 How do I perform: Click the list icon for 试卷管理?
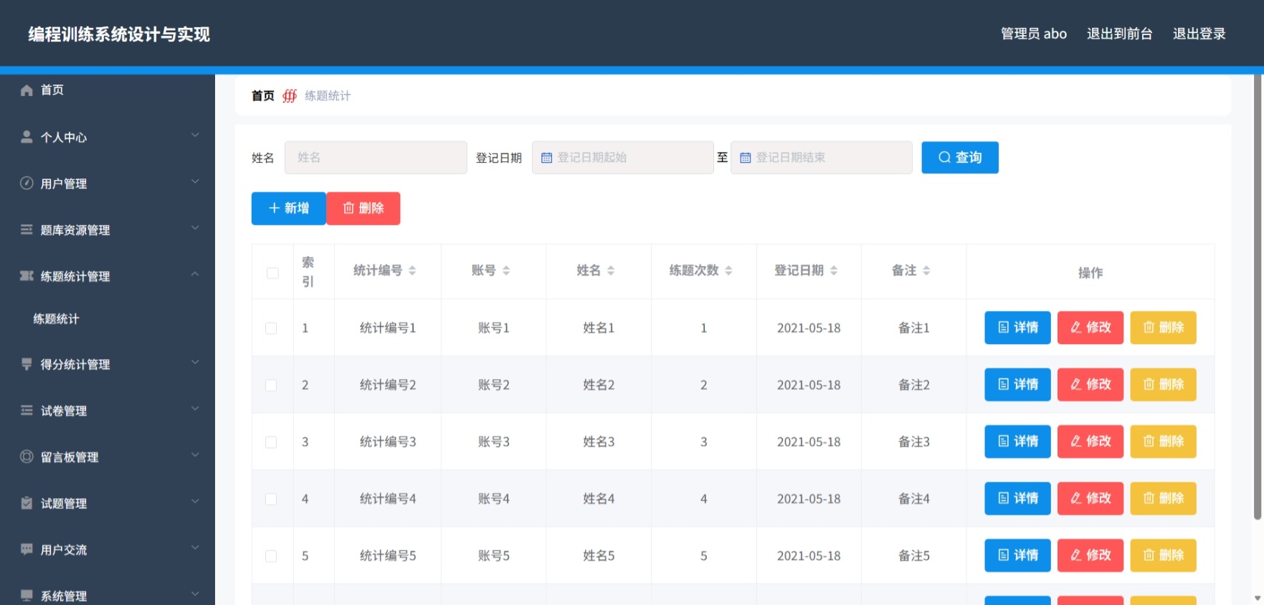pyautogui.click(x=27, y=410)
